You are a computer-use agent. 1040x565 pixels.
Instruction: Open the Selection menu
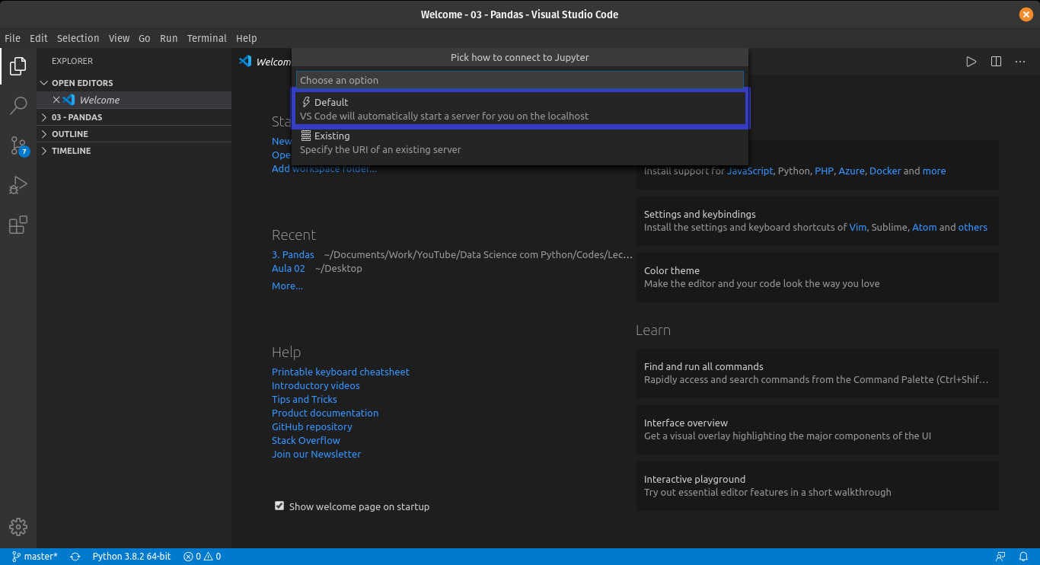78,38
